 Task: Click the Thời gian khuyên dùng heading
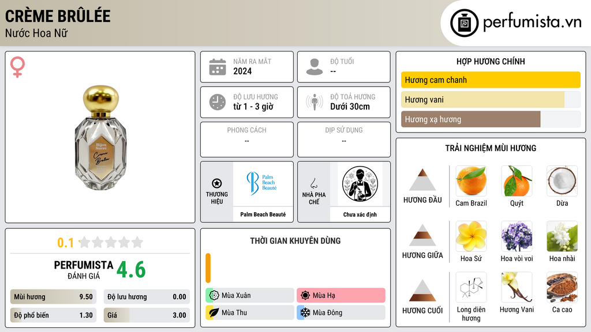(x=295, y=240)
